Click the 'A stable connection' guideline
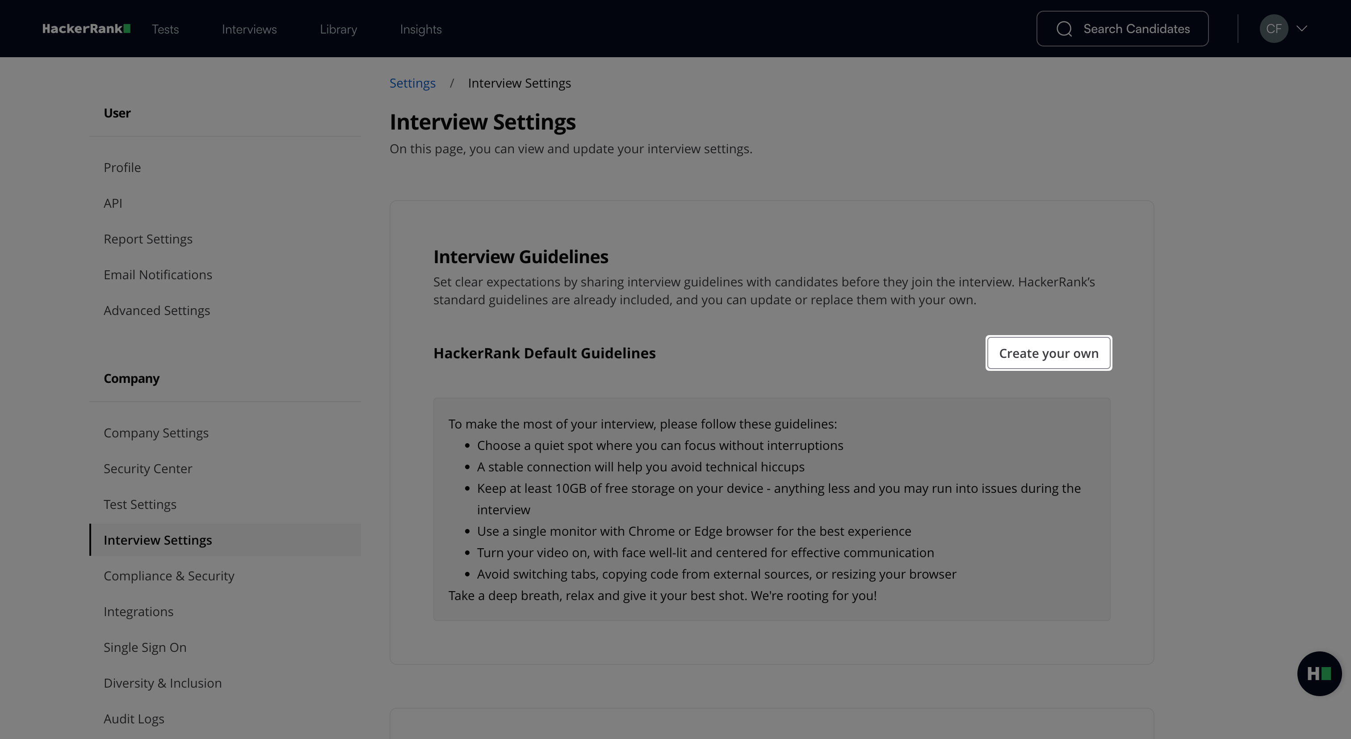This screenshot has width=1351, height=739. pos(640,467)
